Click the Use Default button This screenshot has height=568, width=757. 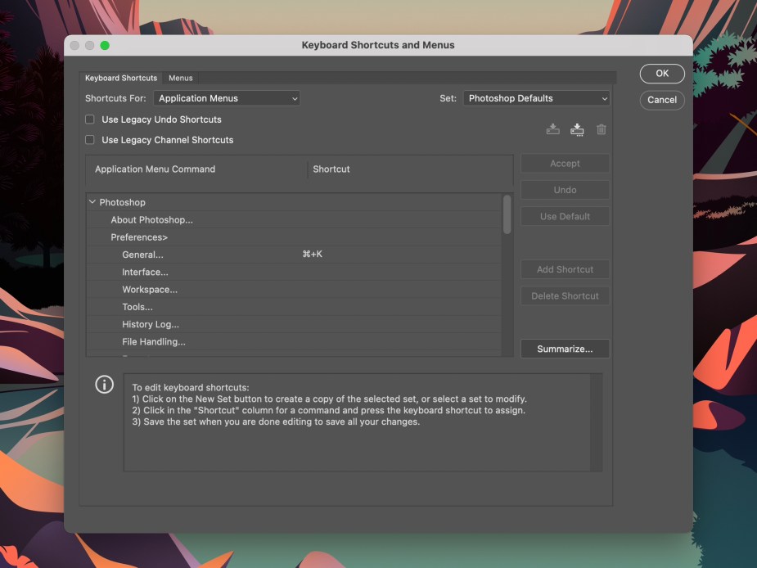pyautogui.click(x=565, y=216)
